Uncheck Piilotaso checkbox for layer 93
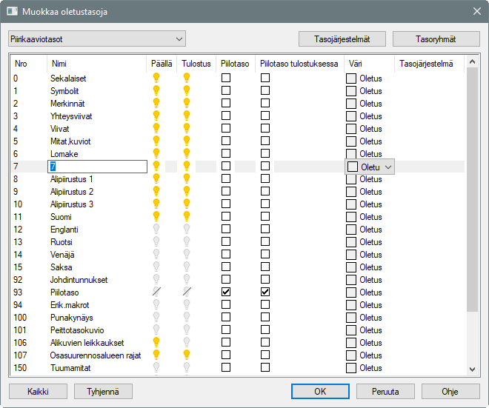Image resolution: width=489 pixels, height=408 pixels. tap(226, 292)
